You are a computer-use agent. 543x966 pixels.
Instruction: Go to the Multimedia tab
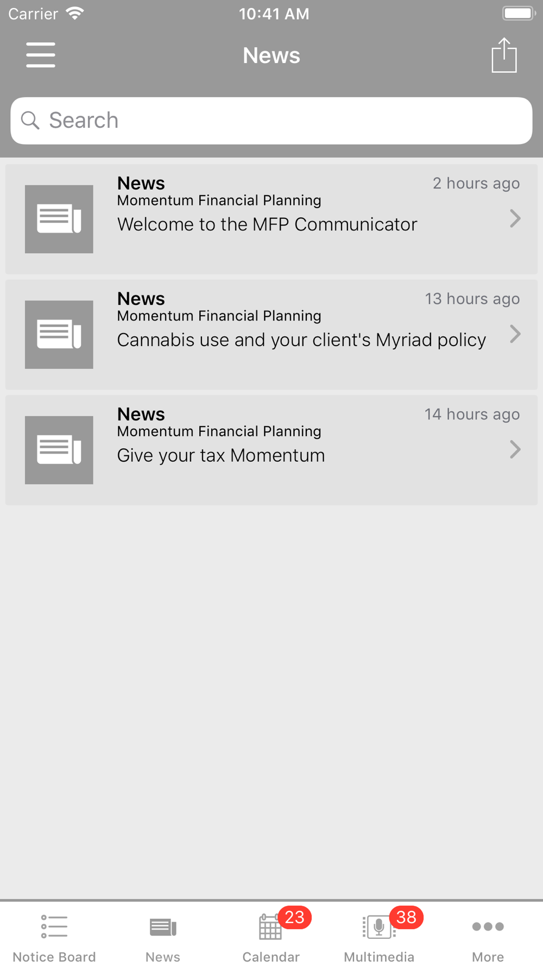379,938
